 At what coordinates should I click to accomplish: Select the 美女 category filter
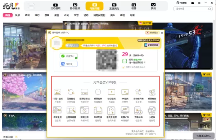[x=113, y=15]
